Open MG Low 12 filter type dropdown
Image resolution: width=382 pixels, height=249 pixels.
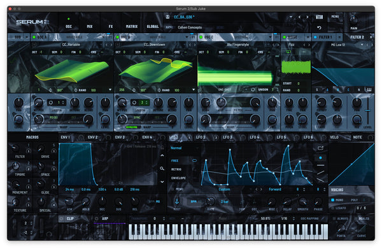point(362,45)
